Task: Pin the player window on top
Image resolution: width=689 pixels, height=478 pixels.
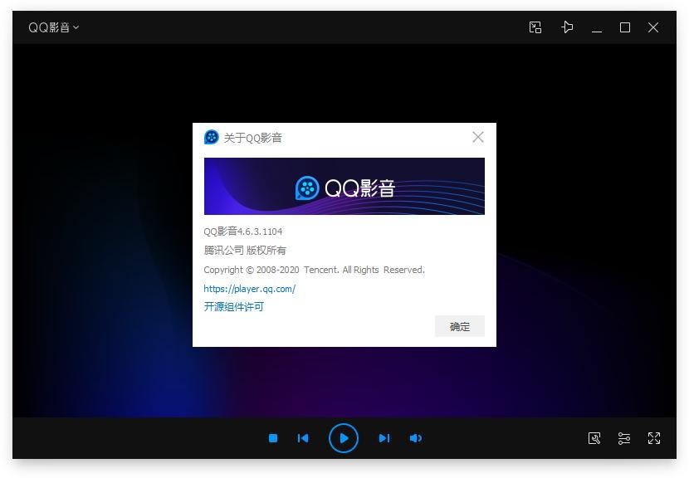Action: click(x=567, y=27)
